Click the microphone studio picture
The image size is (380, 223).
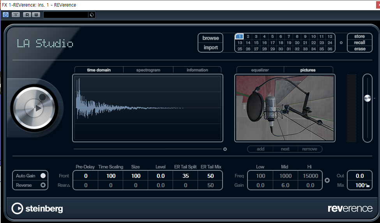tap(285, 108)
